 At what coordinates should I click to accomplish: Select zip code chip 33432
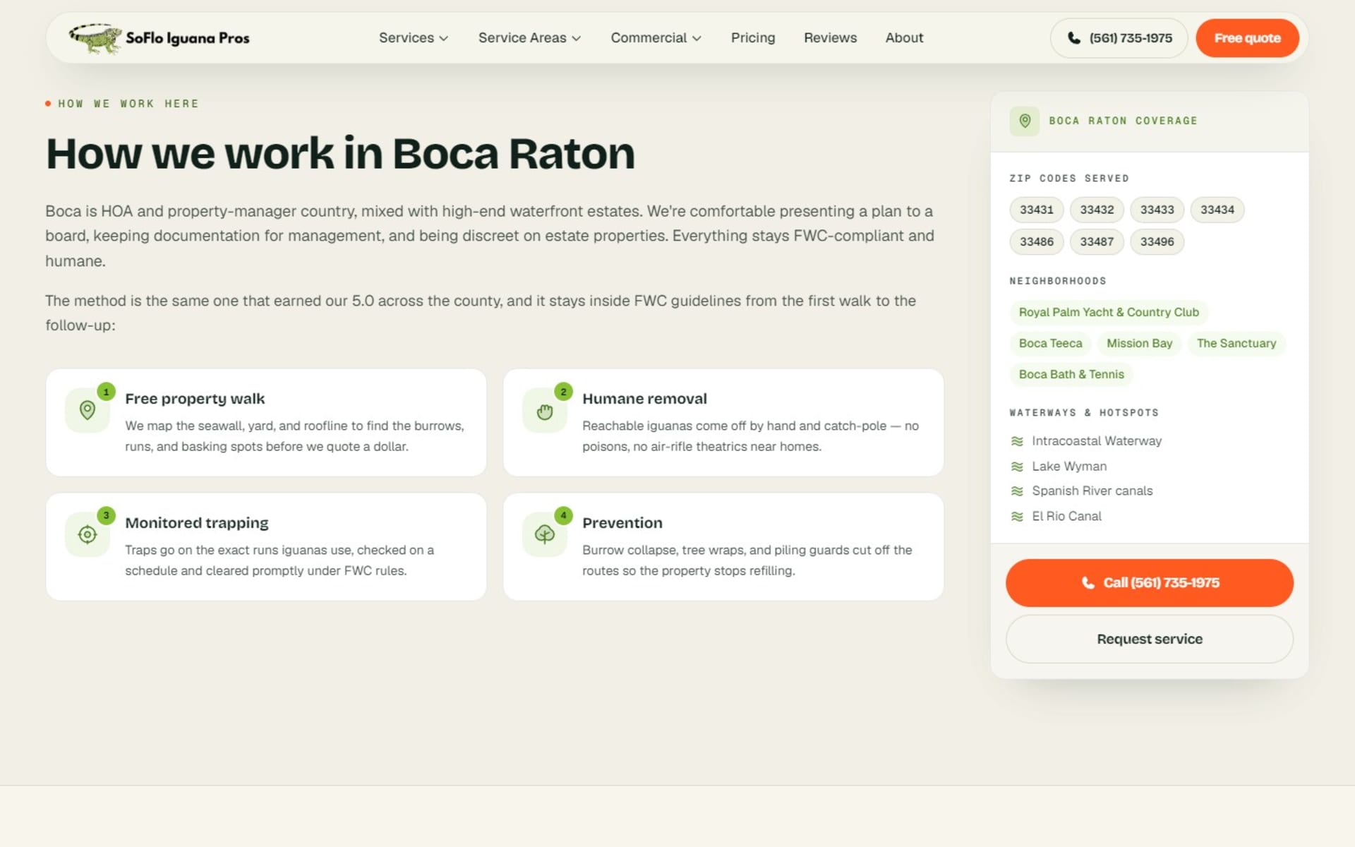[1097, 210]
